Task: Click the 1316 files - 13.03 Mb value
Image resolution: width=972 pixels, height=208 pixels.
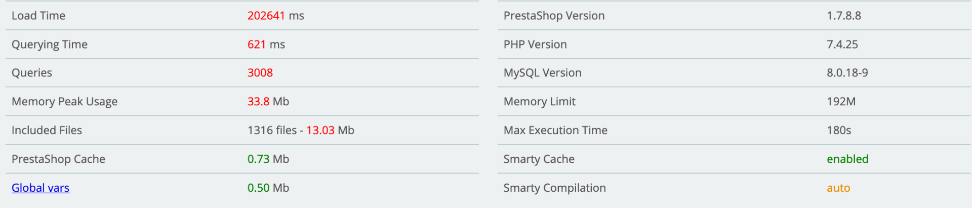Action: (x=301, y=131)
